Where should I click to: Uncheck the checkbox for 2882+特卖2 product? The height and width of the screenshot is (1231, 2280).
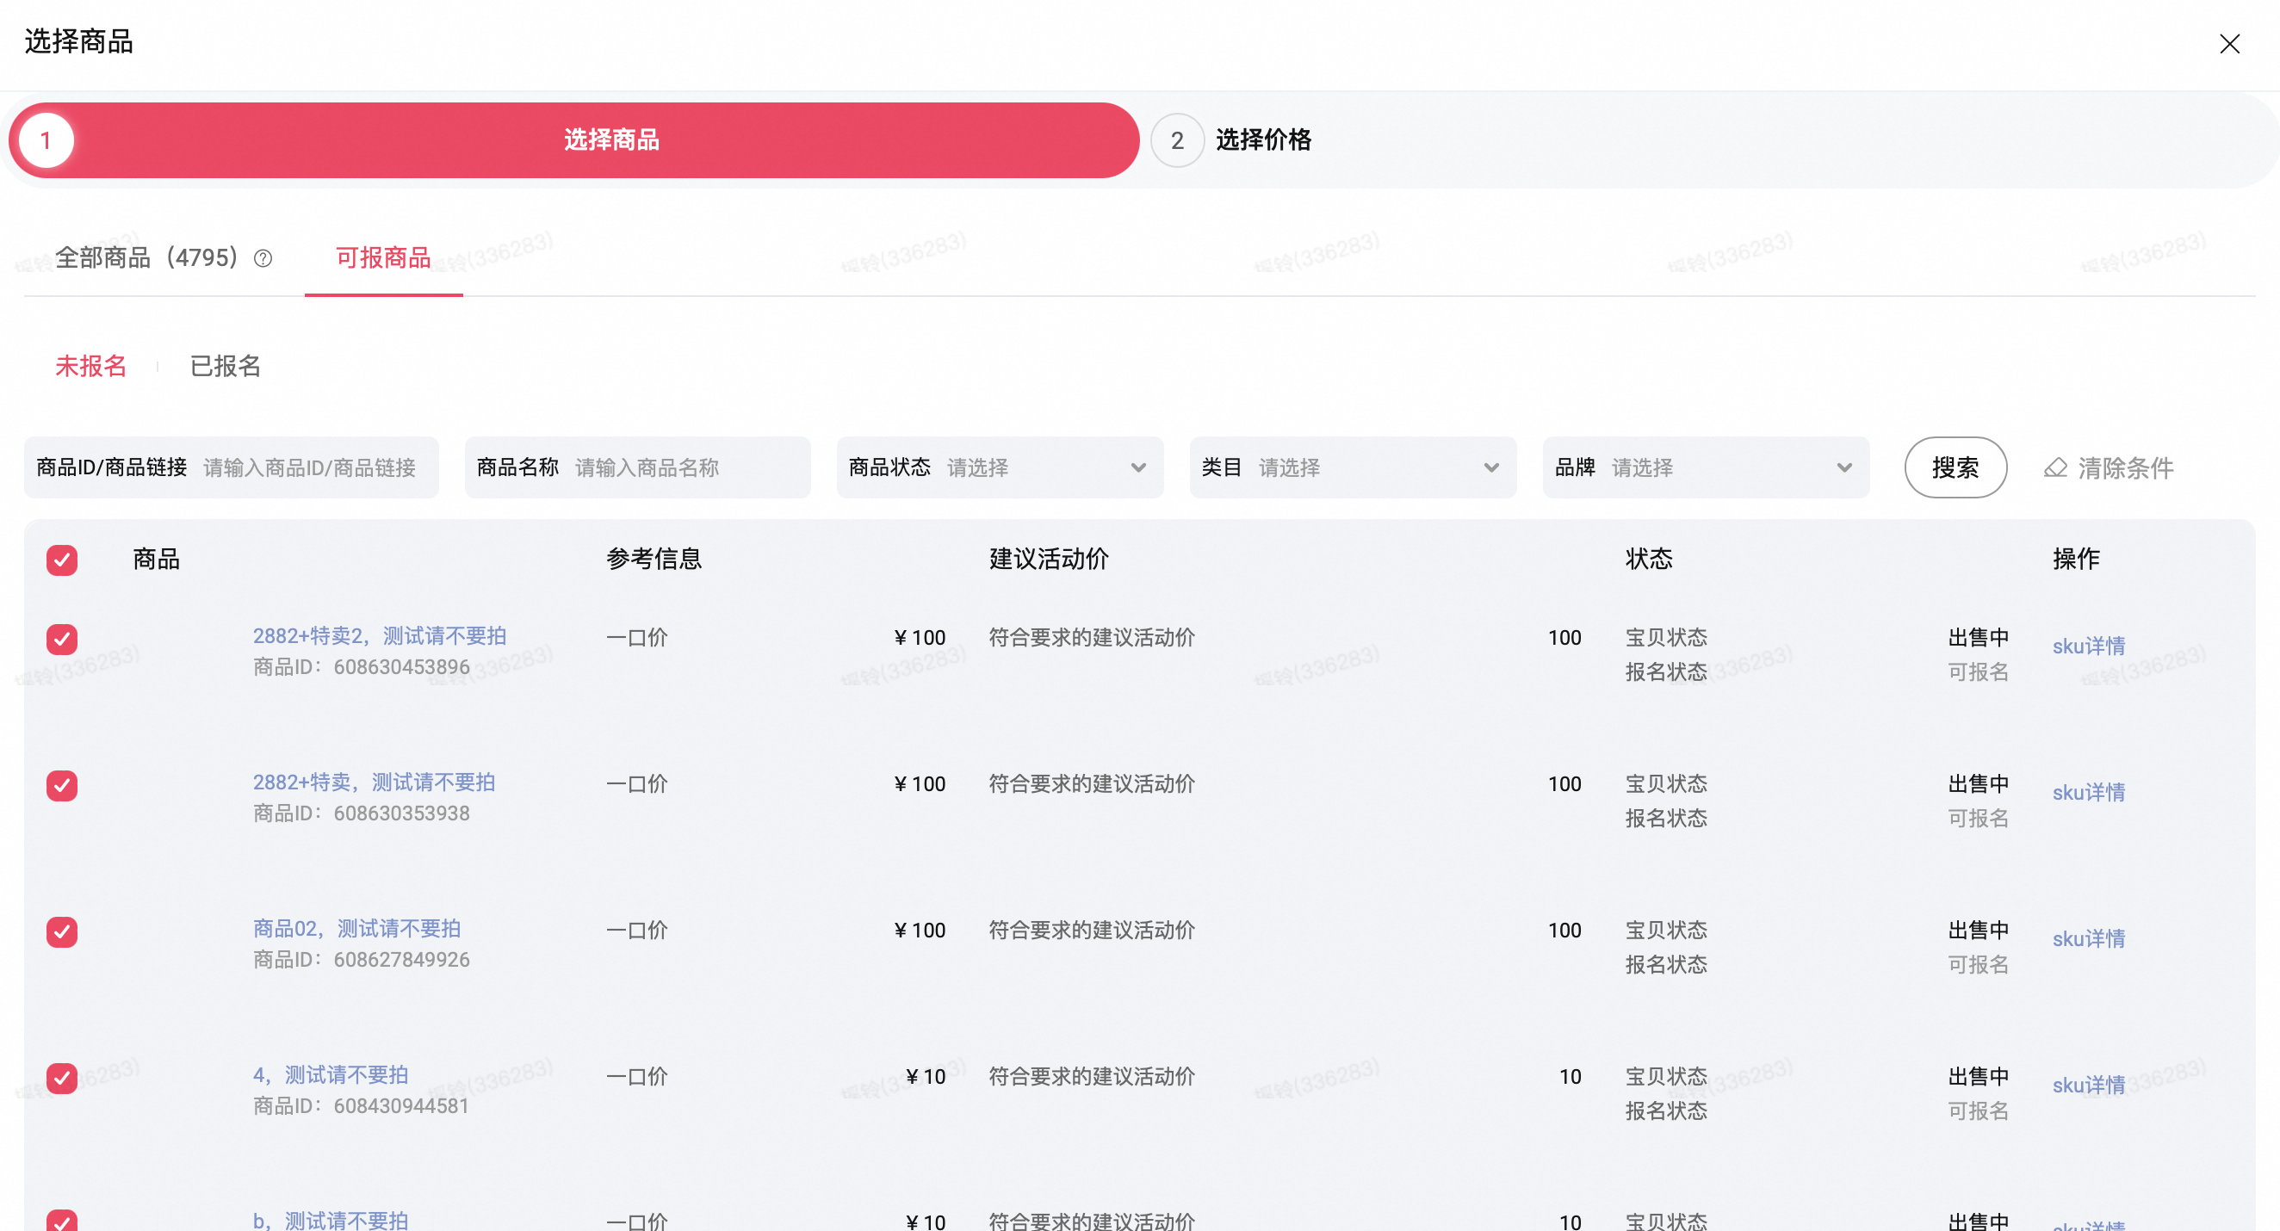point(62,639)
